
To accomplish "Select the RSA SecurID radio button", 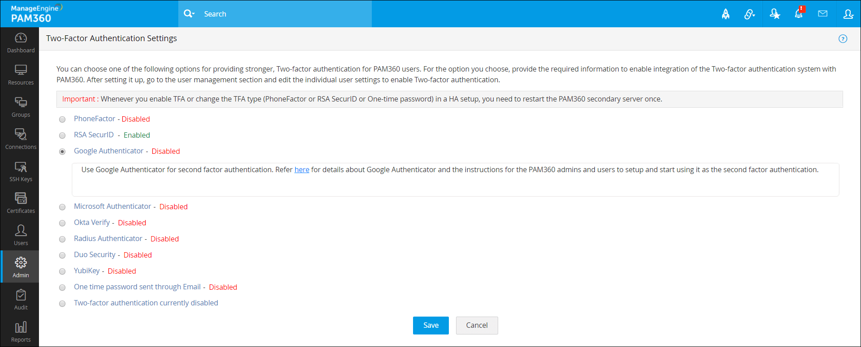I will (x=63, y=135).
